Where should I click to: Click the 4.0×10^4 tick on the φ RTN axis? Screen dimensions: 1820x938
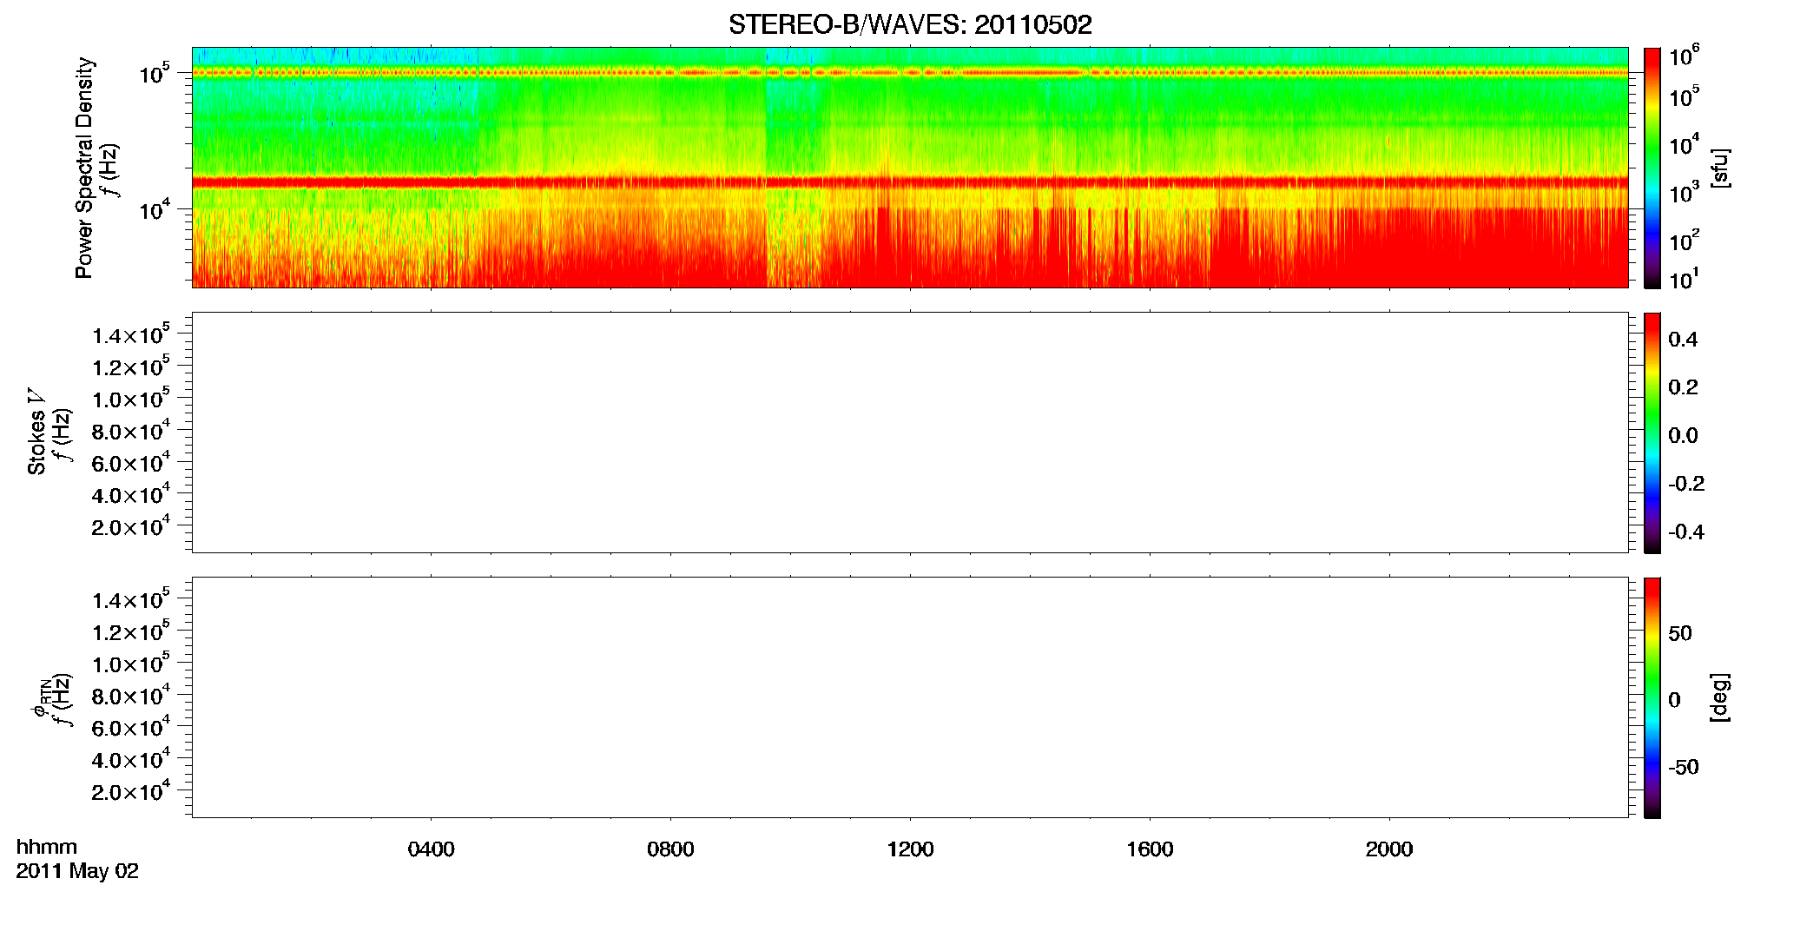click(x=131, y=758)
